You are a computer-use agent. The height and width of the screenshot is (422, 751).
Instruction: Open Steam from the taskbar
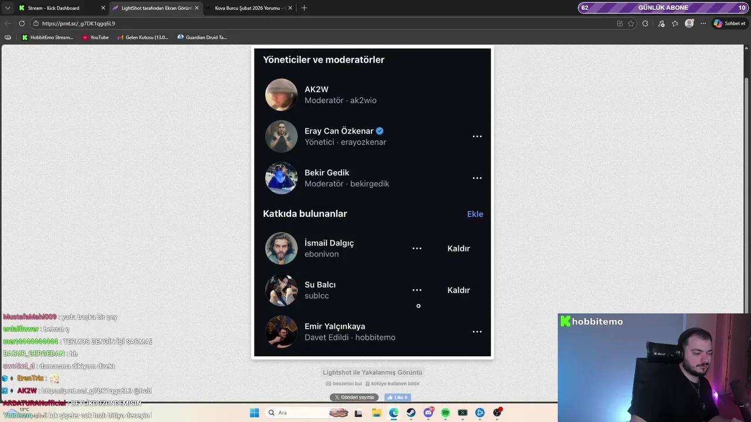411,413
